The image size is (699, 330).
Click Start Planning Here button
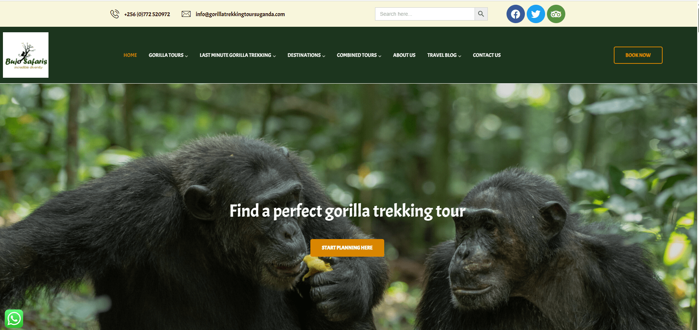tap(347, 248)
